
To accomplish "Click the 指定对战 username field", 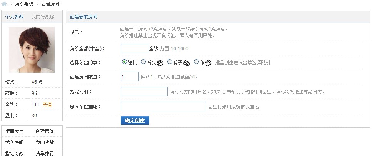I will pos(144,91).
